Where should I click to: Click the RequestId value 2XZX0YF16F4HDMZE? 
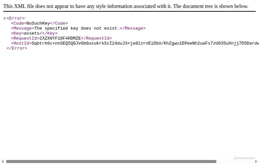point(60,38)
